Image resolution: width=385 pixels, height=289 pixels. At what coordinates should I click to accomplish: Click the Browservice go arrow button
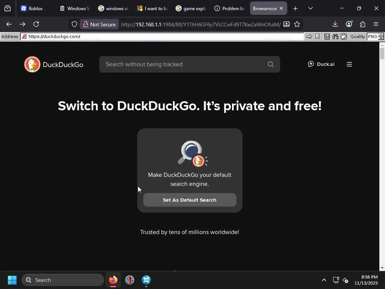tap(309, 37)
